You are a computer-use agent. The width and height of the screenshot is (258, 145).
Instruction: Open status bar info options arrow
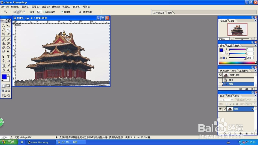[57, 137]
